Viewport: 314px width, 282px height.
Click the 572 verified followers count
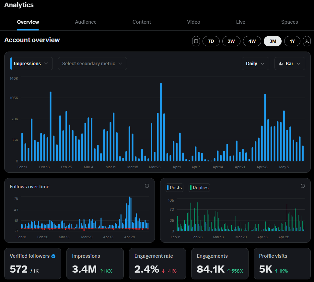tap(18, 269)
